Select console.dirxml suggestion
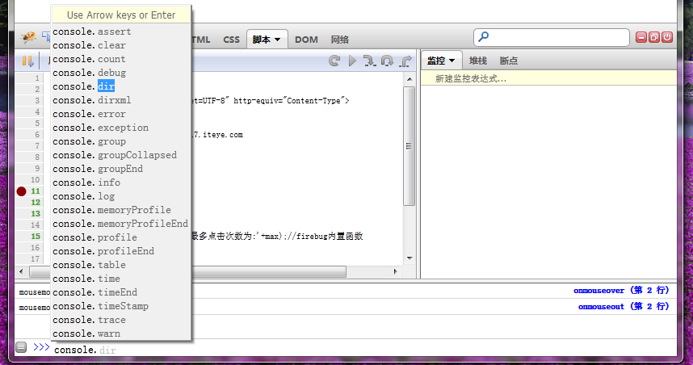The width and height of the screenshot is (693, 365). click(121, 100)
